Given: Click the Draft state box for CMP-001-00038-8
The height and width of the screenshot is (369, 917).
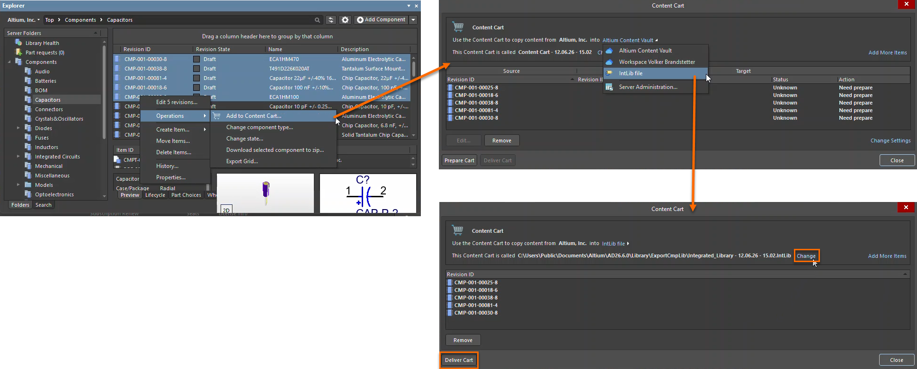Looking at the screenshot, I should [x=196, y=69].
